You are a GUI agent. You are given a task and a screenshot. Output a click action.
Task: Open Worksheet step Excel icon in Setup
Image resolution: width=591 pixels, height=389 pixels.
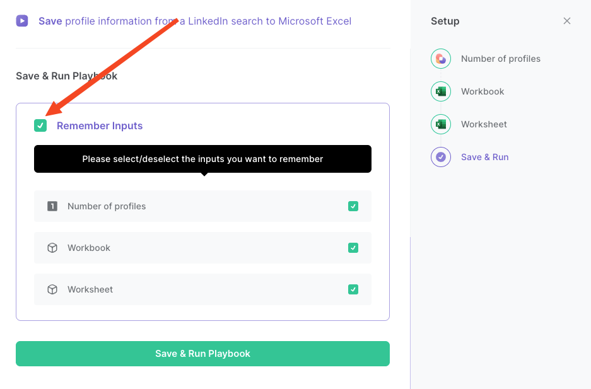[x=441, y=124]
